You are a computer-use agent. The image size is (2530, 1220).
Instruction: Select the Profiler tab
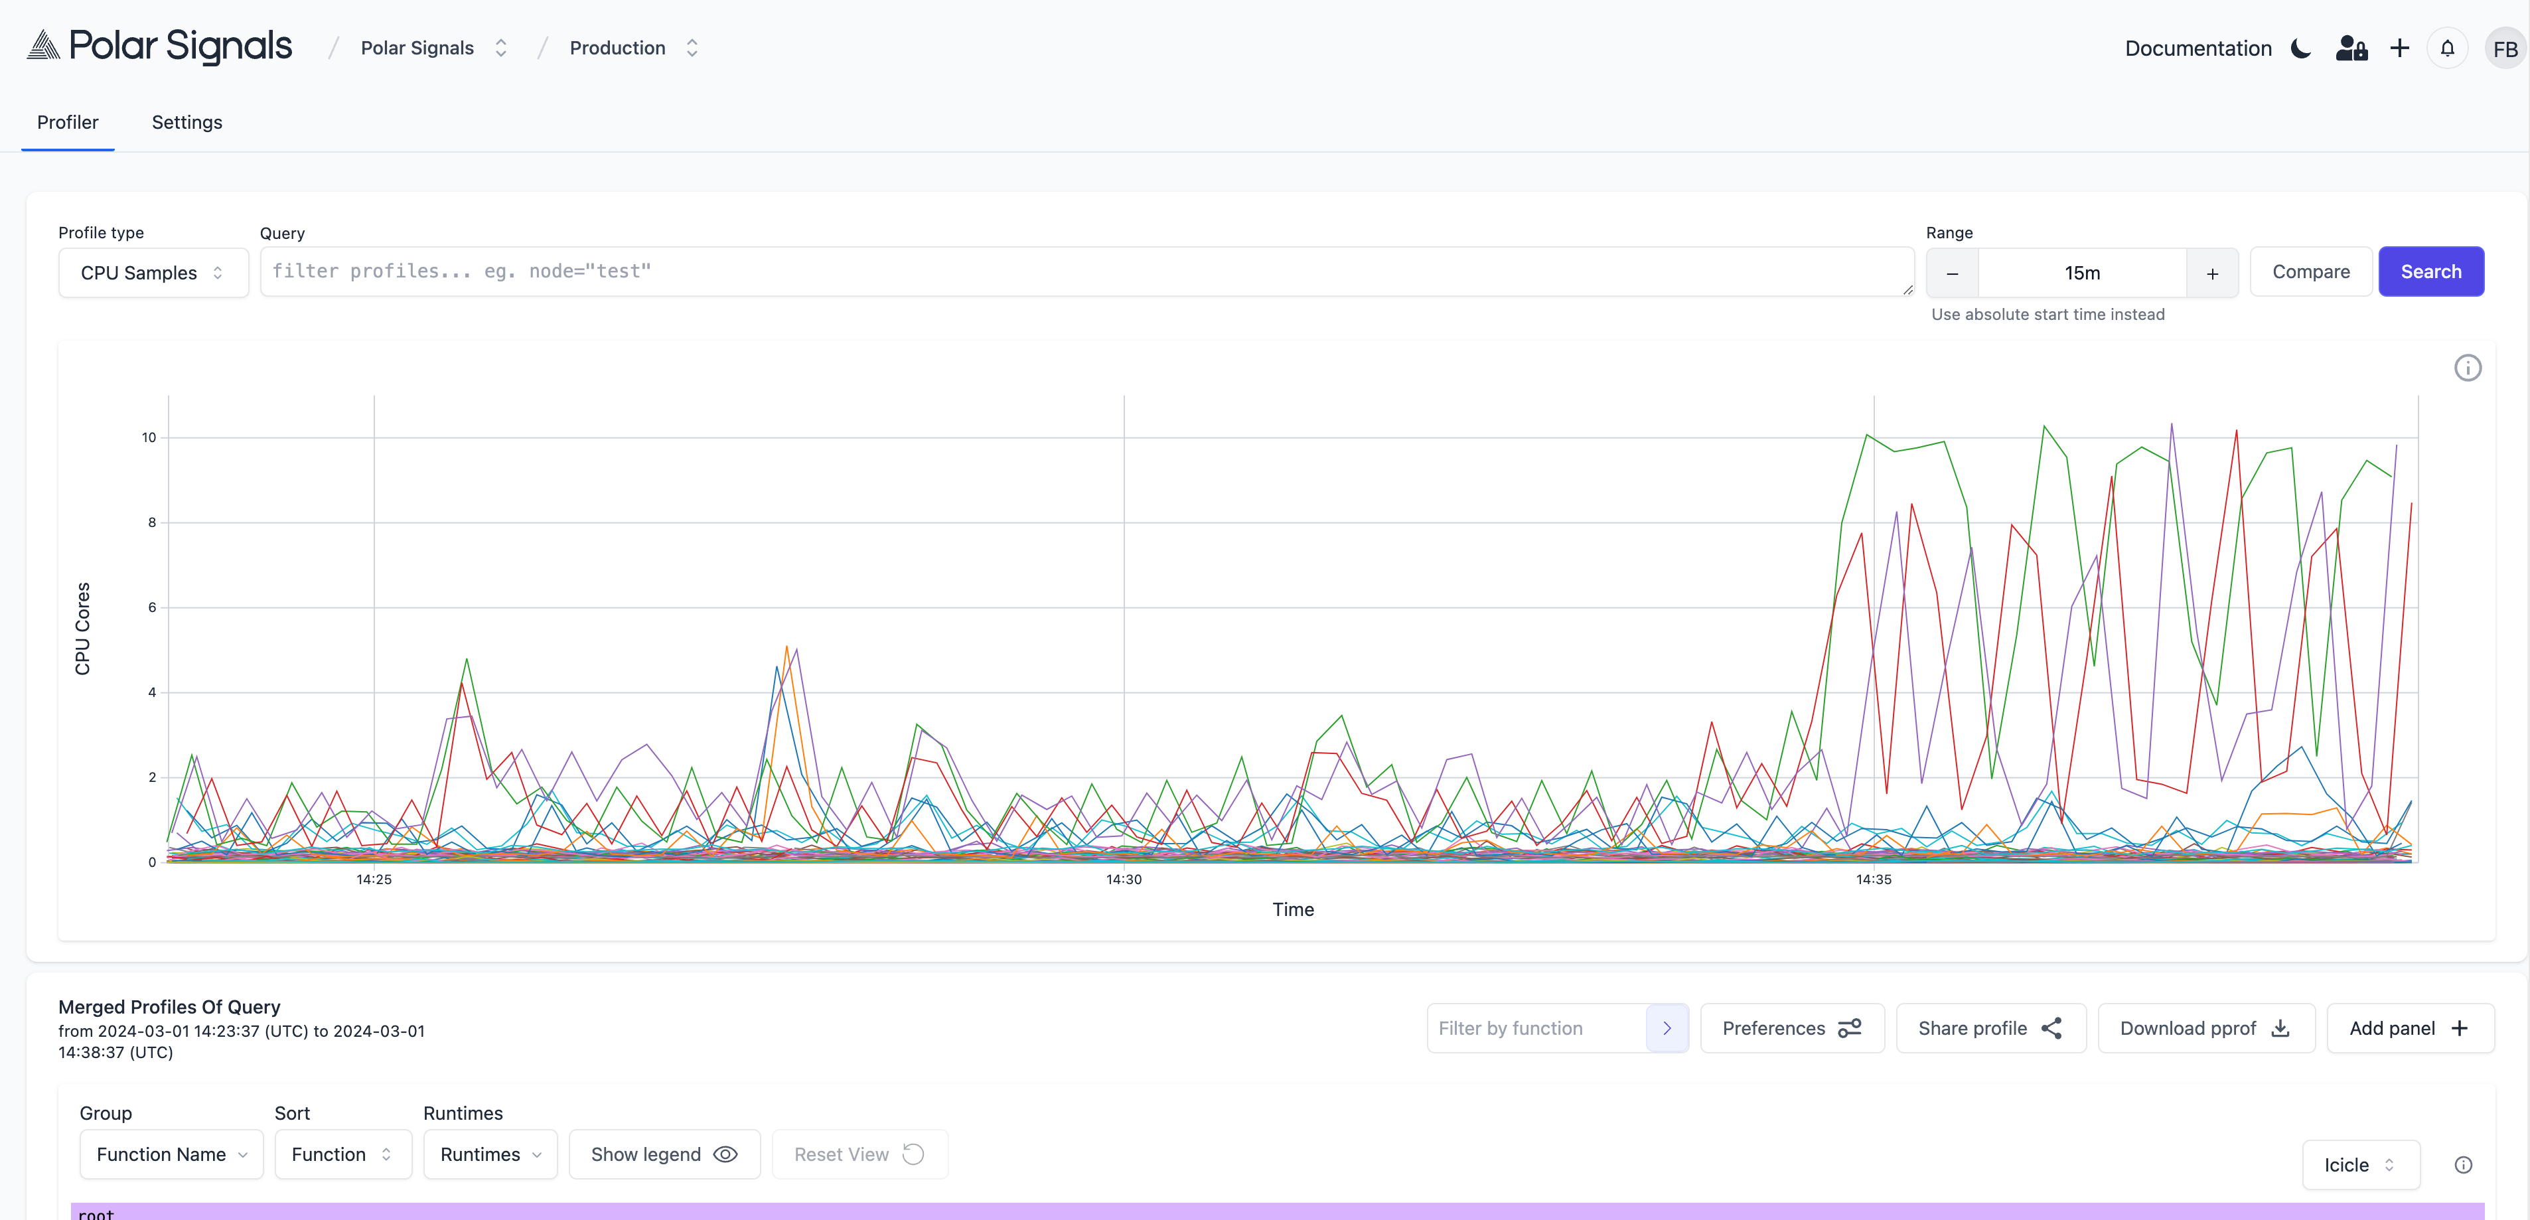click(x=68, y=123)
